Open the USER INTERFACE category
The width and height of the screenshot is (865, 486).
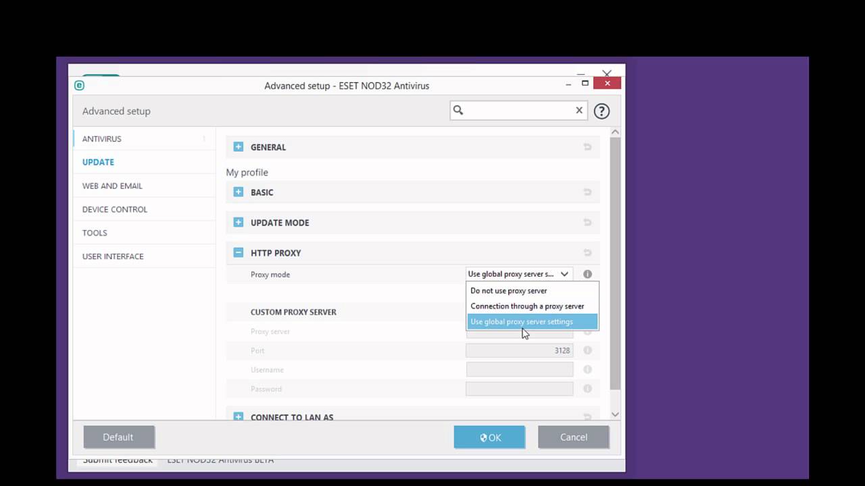tap(144, 256)
